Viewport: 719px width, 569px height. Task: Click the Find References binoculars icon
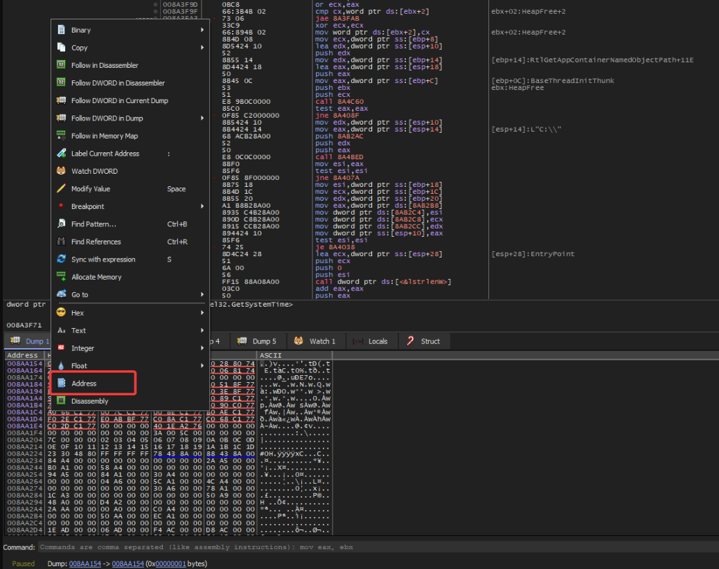point(61,242)
